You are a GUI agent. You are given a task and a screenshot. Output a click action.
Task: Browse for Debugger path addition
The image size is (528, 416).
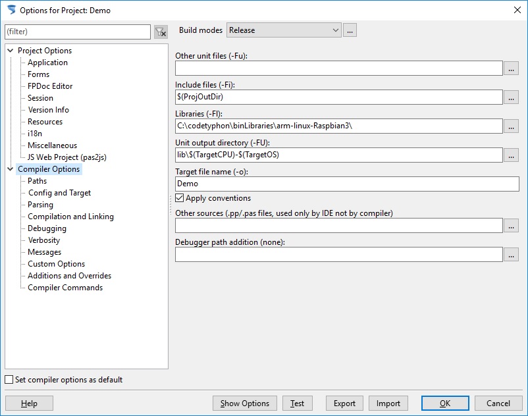tap(511, 254)
